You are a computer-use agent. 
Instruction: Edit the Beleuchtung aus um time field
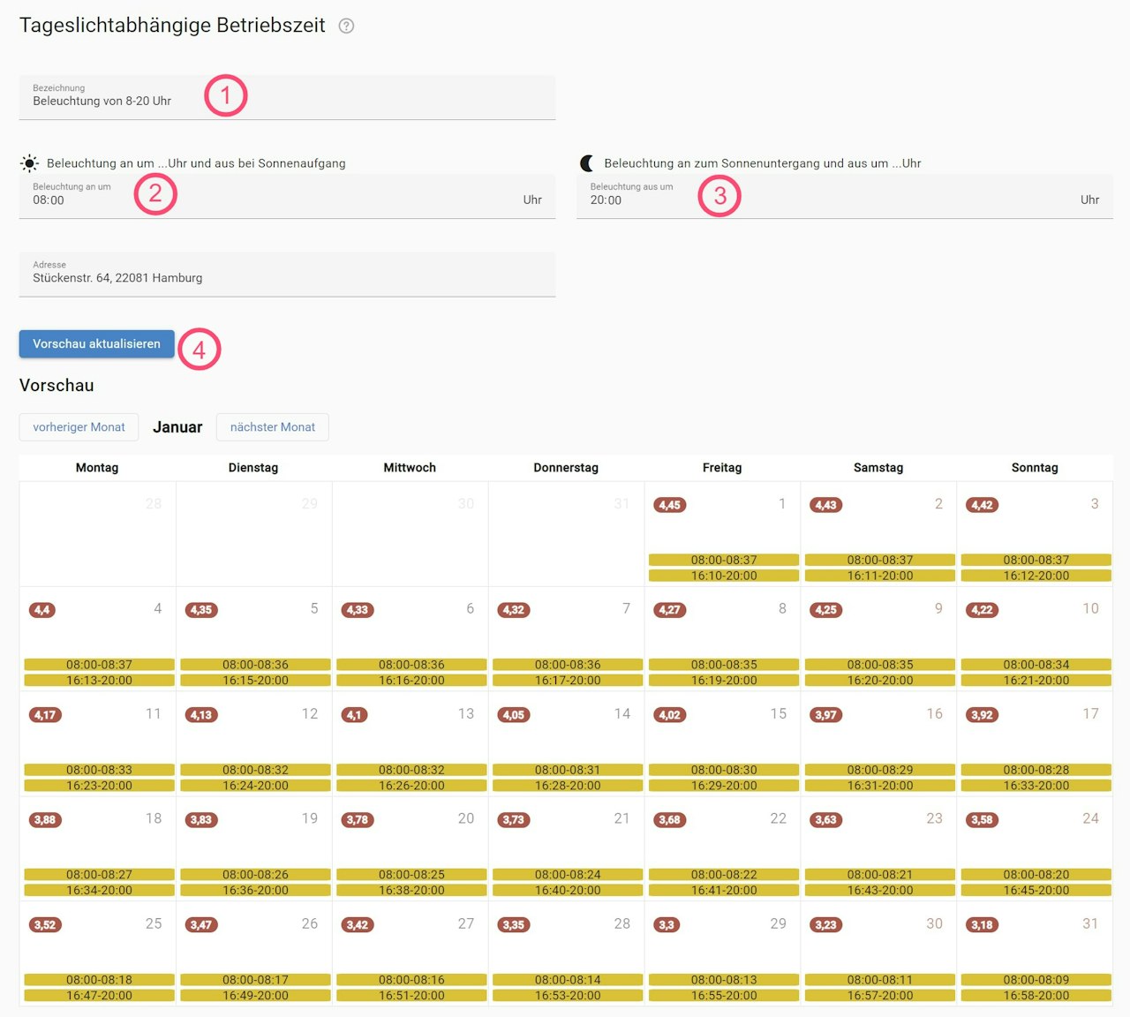click(x=845, y=196)
